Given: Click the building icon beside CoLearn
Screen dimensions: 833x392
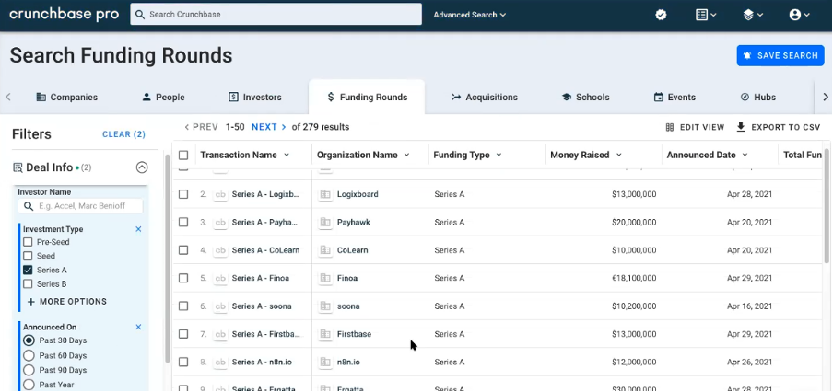Looking at the screenshot, I should point(324,250).
